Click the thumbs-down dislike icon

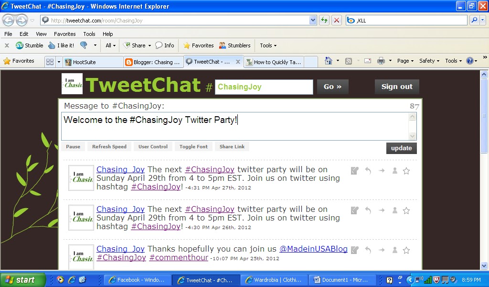84,45
